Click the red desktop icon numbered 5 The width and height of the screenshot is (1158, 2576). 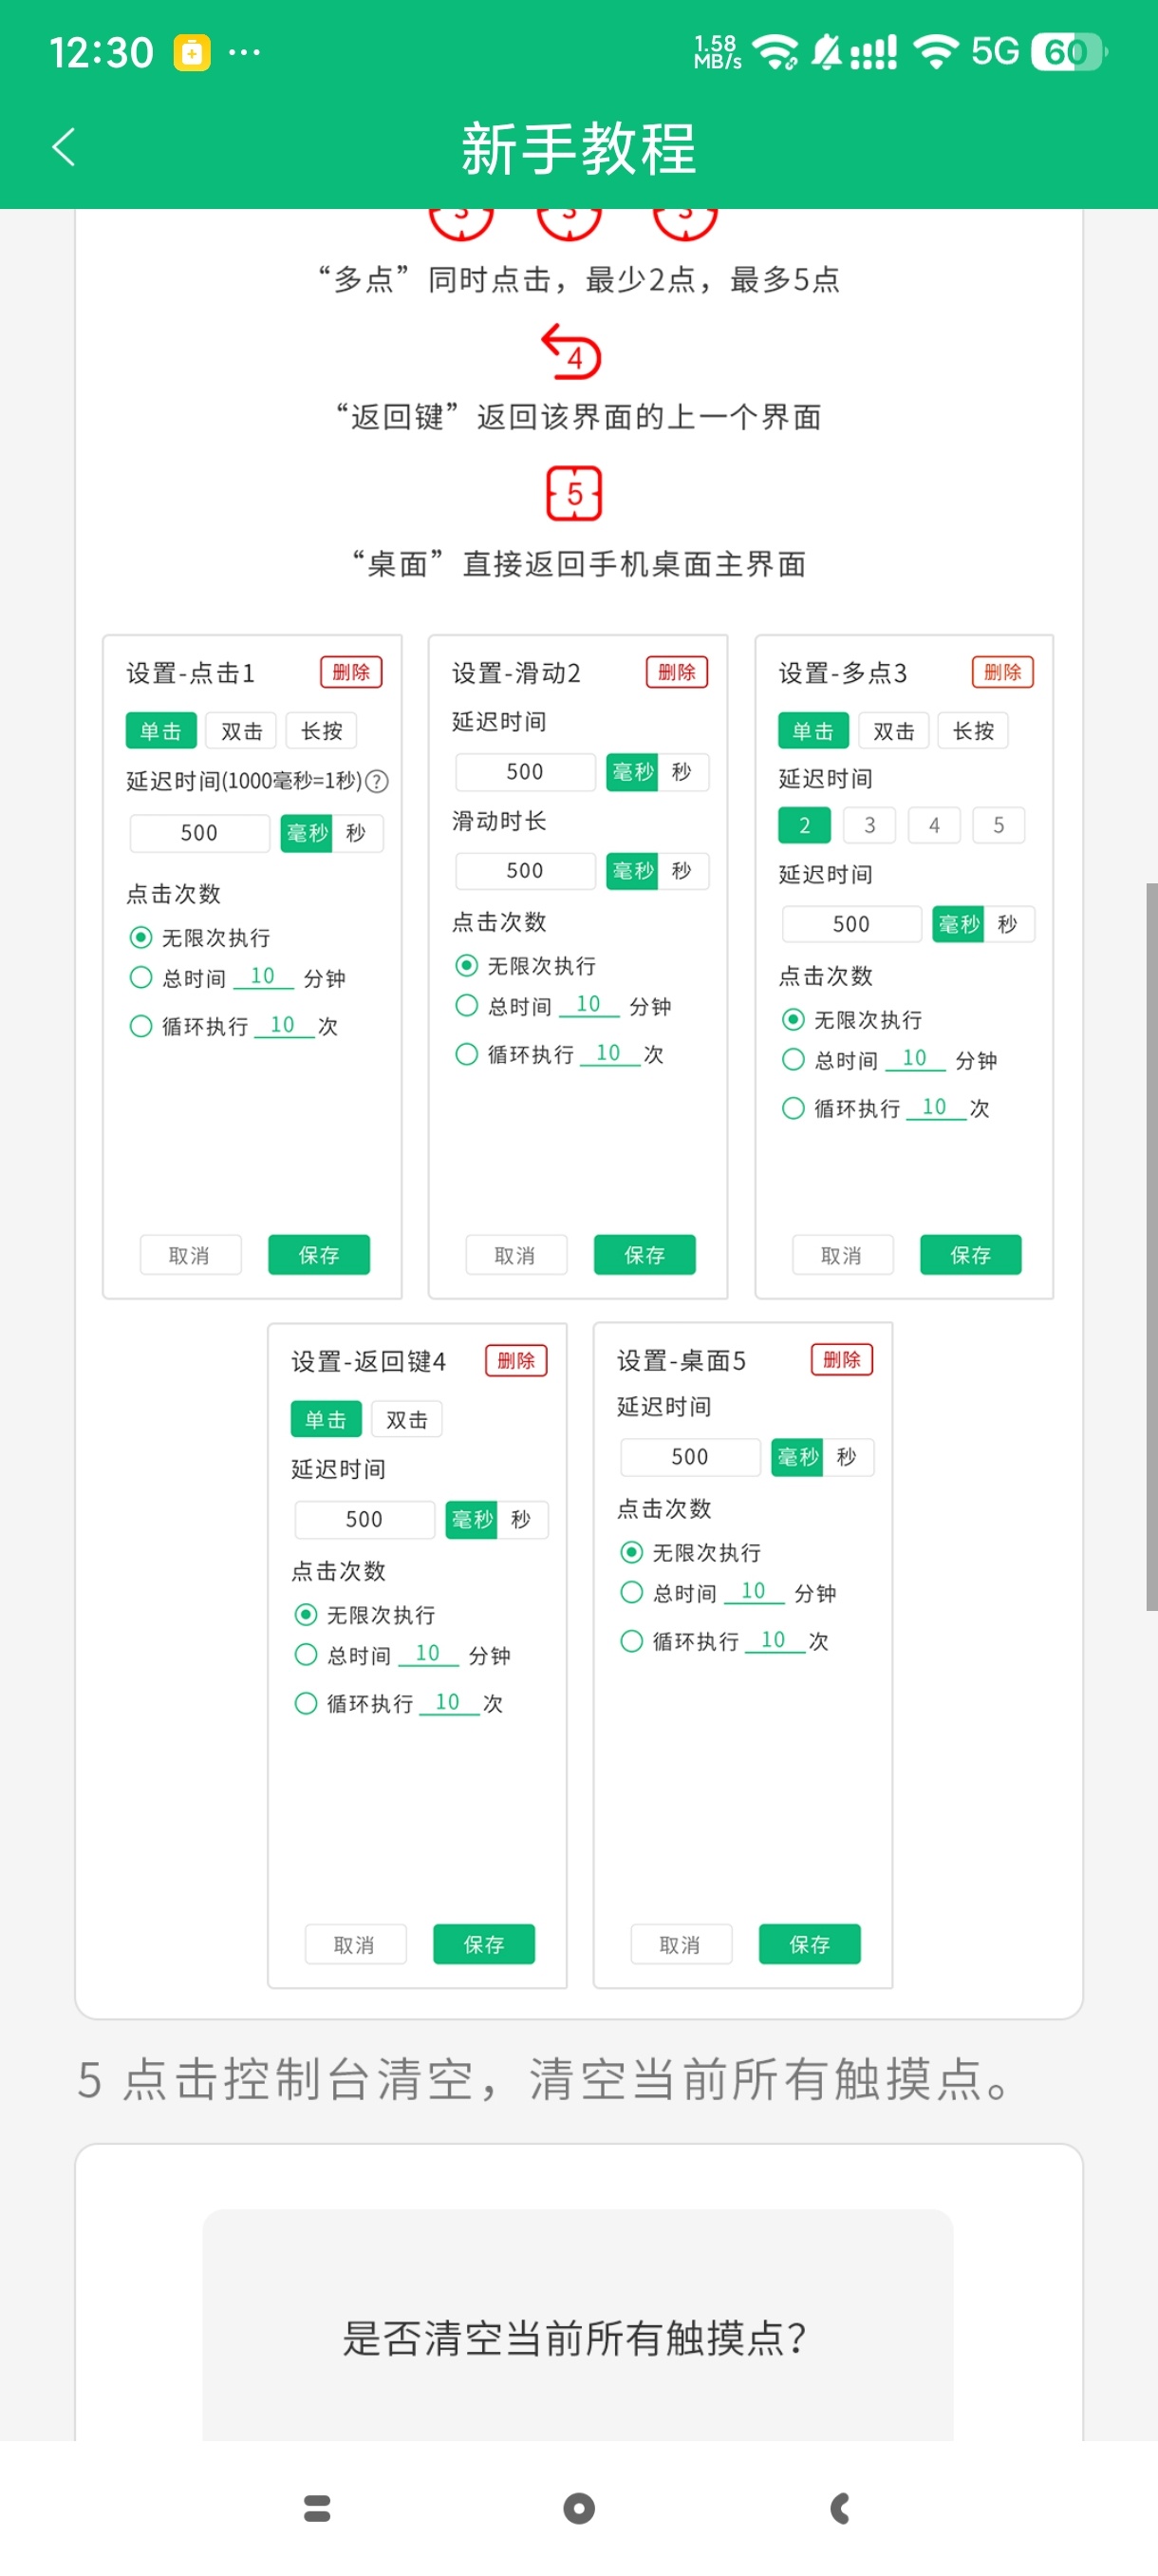click(573, 493)
